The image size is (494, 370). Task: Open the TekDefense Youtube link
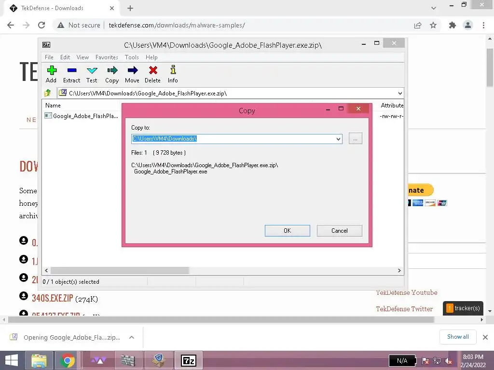(406, 292)
